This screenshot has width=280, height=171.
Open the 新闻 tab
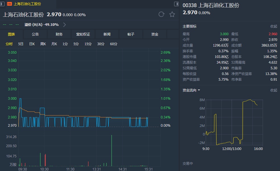107,34
